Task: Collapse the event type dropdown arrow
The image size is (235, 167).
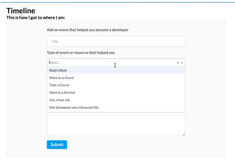Action: [182, 63]
